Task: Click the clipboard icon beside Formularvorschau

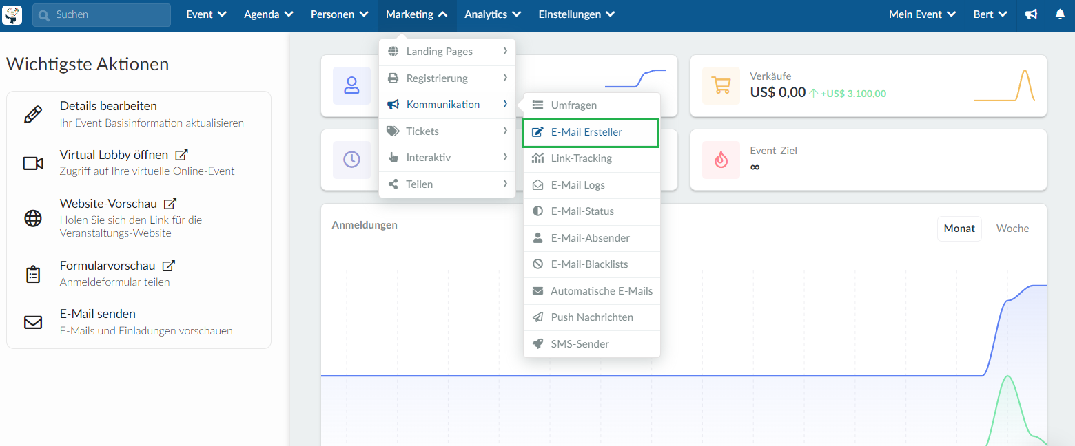Action: click(33, 274)
